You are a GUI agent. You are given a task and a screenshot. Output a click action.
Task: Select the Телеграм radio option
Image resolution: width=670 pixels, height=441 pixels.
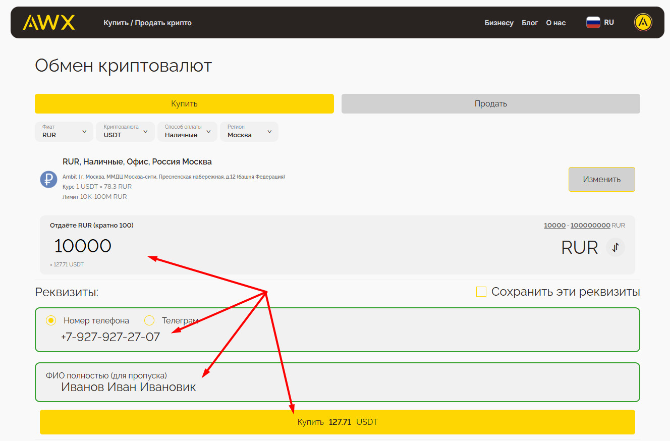149,320
